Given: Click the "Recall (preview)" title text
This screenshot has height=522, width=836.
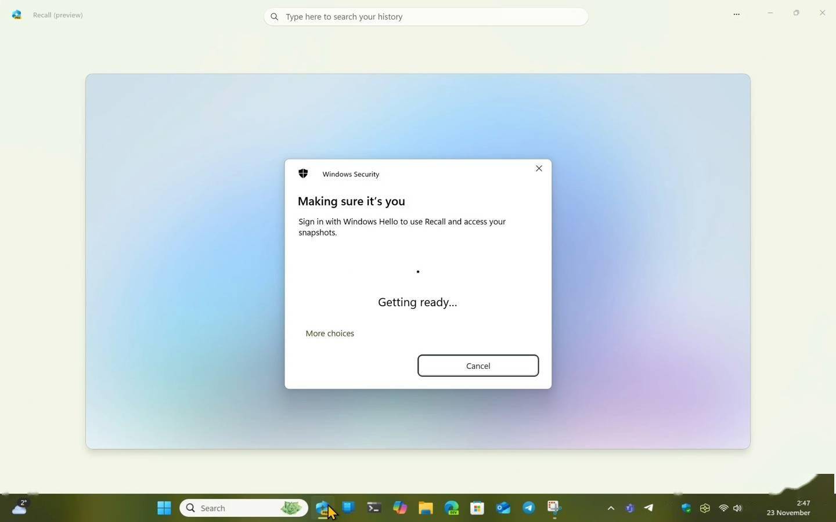Looking at the screenshot, I should click(58, 15).
